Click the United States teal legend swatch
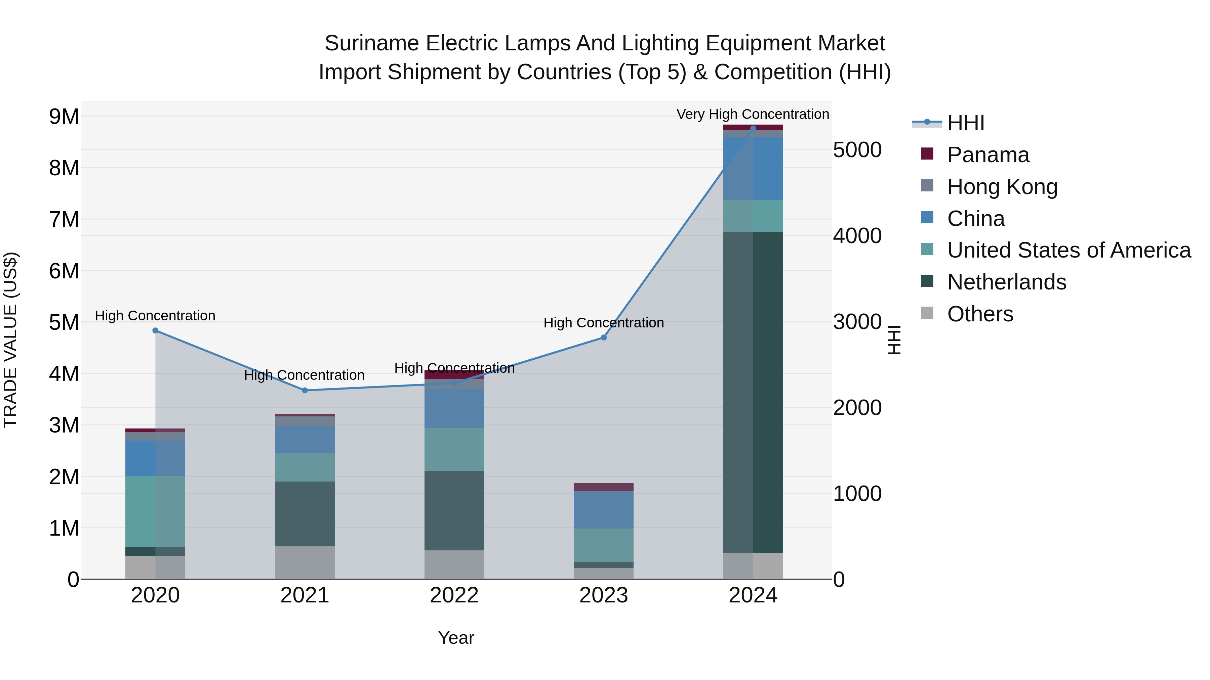The image size is (1210, 680). pos(927,249)
